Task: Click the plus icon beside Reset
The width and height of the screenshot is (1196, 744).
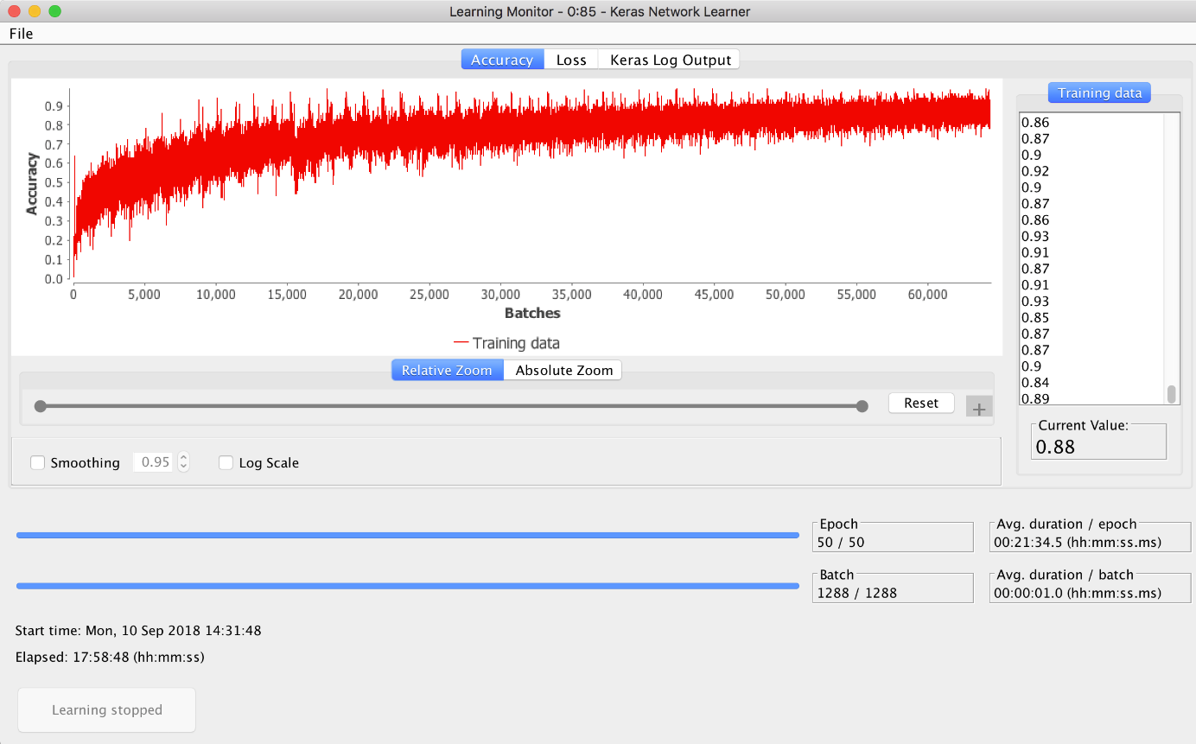Action: tap(979, 408)
